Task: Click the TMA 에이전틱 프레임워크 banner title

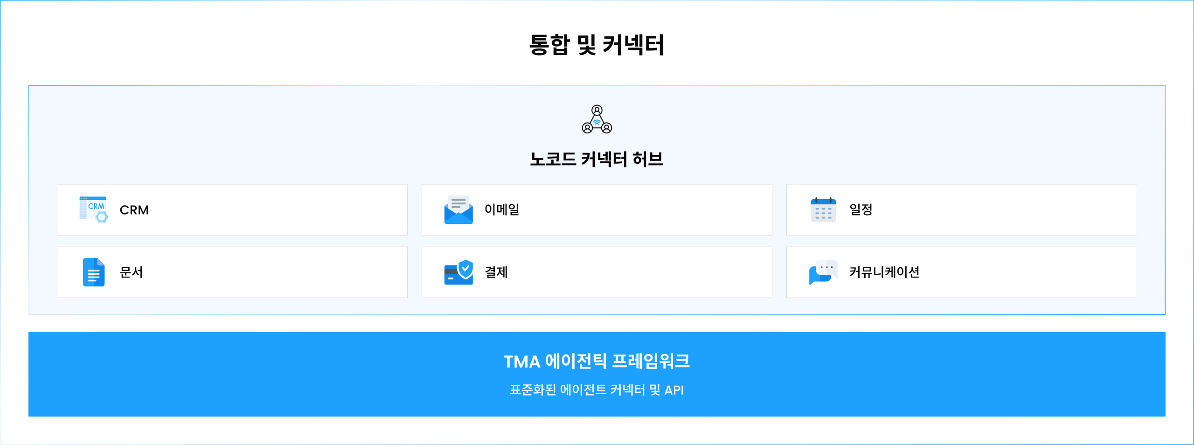Action: pos(597,361)
